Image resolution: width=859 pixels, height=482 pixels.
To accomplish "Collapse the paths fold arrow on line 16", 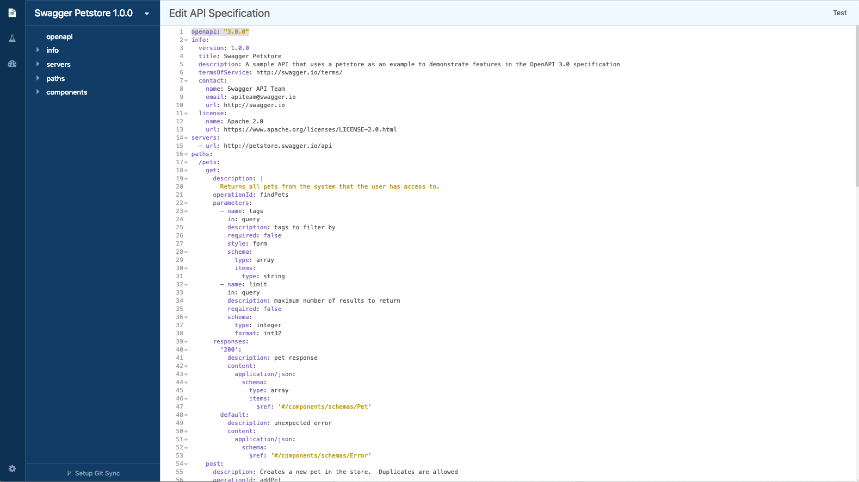I will [x=186, y=154].
